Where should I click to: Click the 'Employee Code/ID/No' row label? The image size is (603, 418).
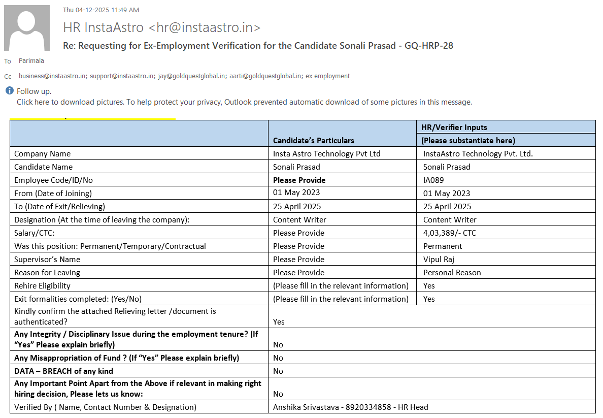[53, 180]
